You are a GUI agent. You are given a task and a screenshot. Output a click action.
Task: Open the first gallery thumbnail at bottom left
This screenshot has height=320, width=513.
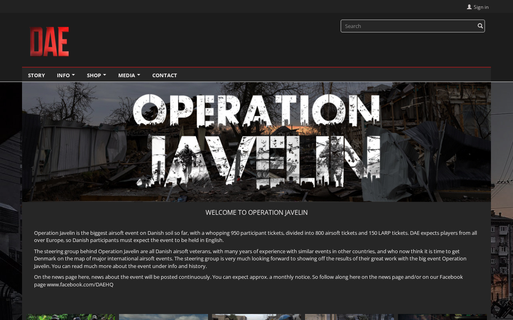(x=71, y=317)
